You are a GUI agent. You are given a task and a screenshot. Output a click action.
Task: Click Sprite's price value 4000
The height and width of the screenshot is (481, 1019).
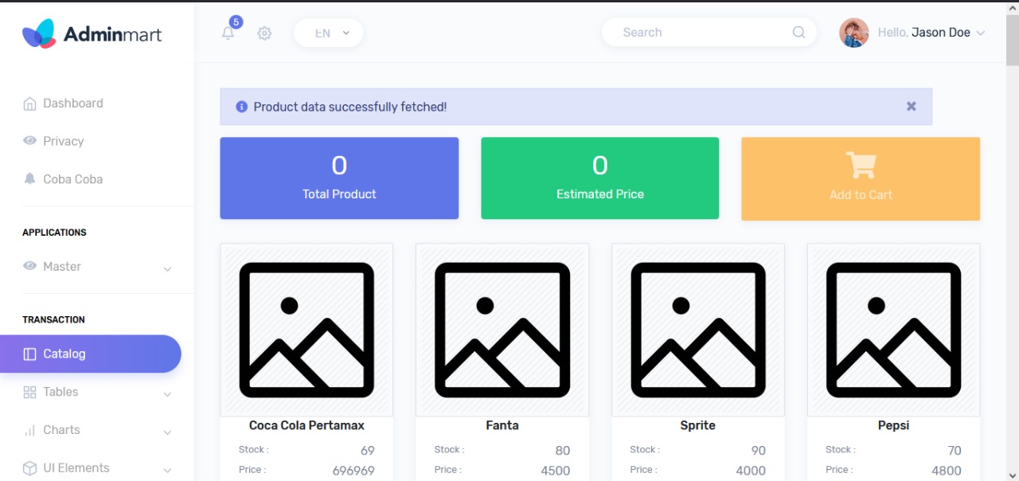coord(751,471)
